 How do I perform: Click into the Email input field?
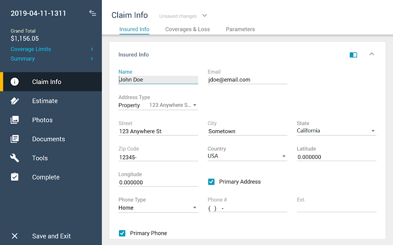tap(247, 80)
